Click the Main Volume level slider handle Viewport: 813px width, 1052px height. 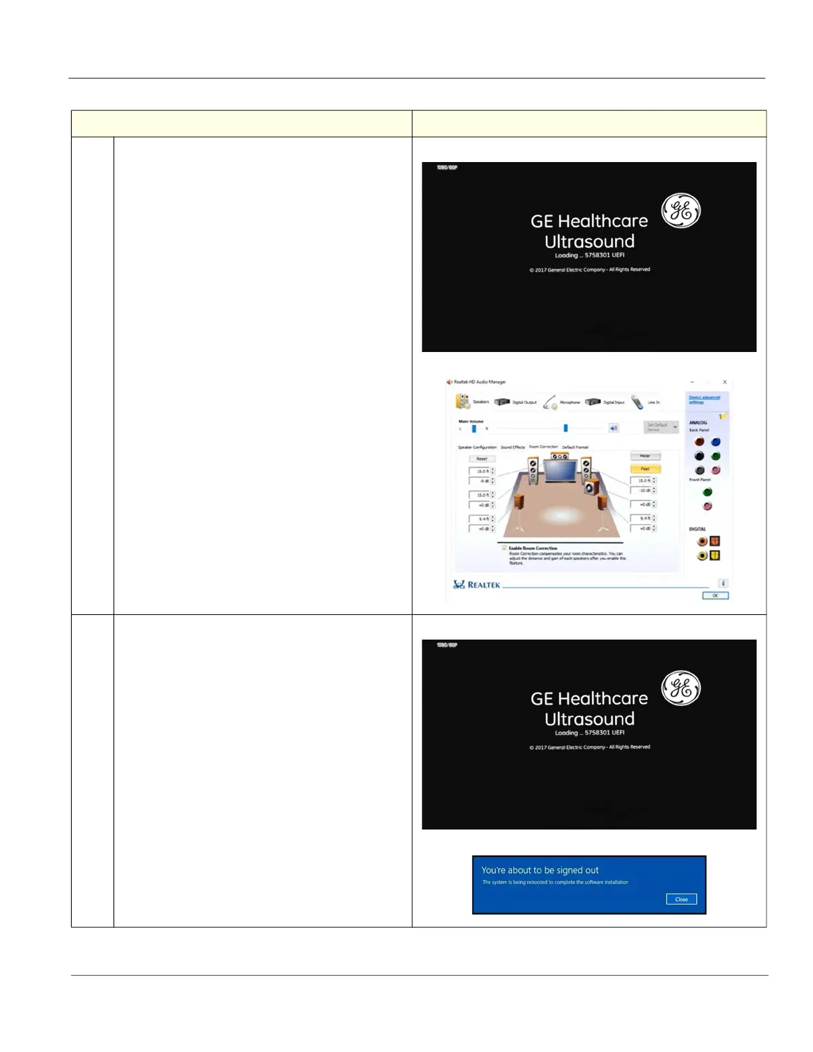(x=565, y=428)
